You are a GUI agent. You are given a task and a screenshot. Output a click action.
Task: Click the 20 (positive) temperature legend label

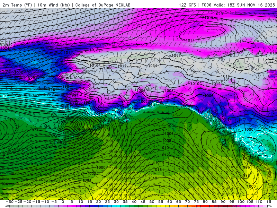pos(98,202)
